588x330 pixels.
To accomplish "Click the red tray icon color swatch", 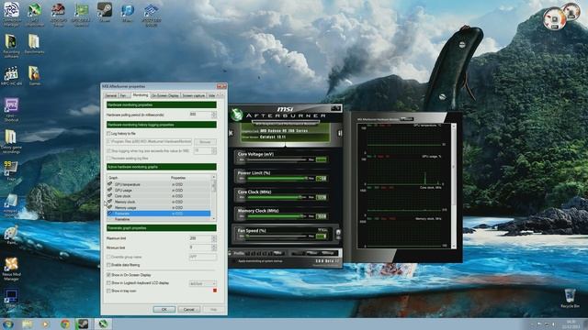I will click(215, 291).
